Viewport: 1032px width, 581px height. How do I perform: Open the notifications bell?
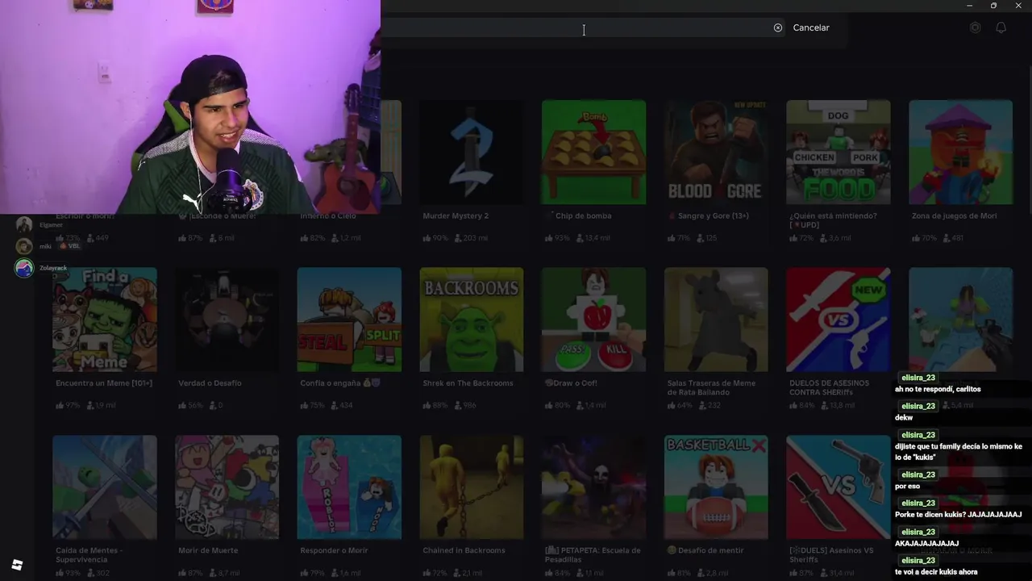click(1001, 27)
